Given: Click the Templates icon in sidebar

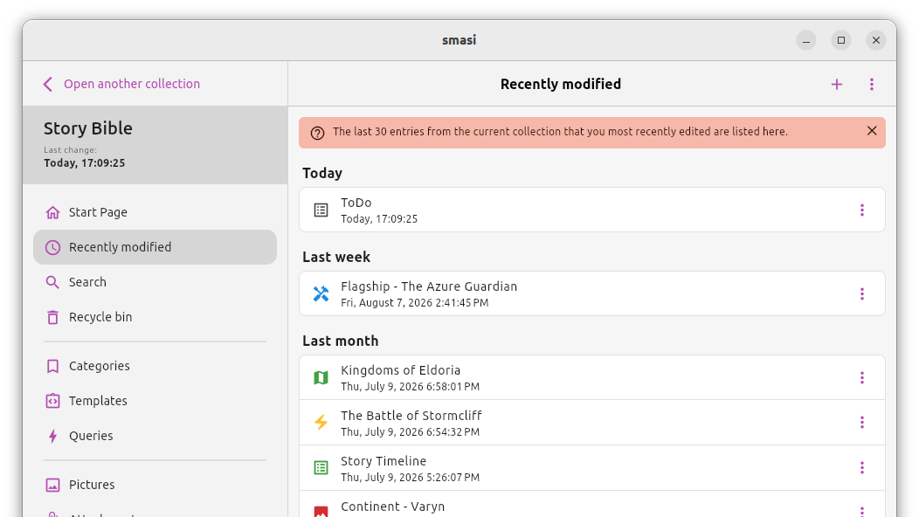Looking at the screenshot, I should coord(52,401).
